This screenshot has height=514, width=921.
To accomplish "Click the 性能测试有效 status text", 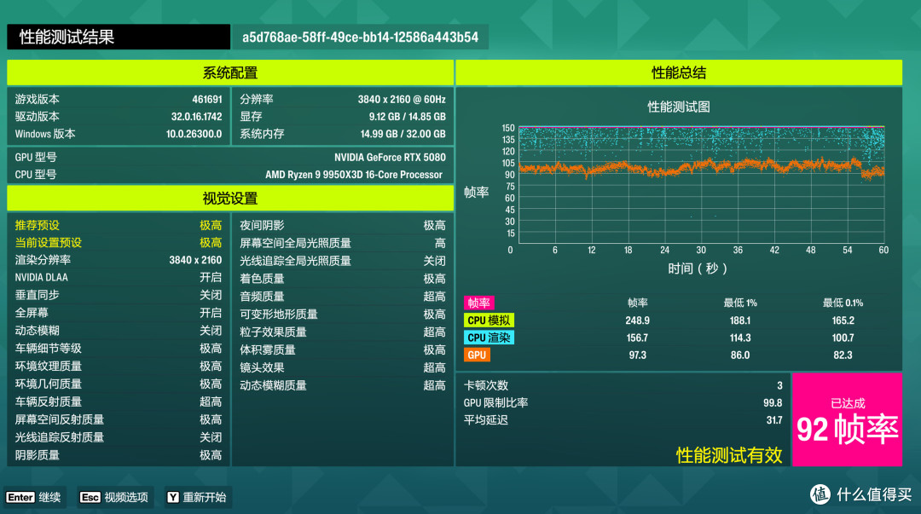I will pos(729,454).
